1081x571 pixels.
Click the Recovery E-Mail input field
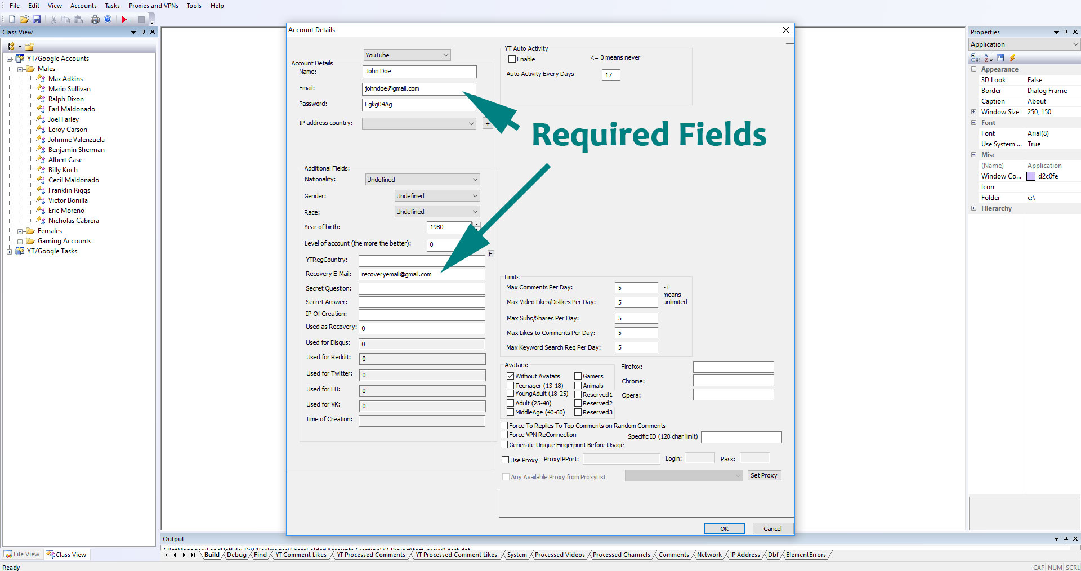(421, 275)
